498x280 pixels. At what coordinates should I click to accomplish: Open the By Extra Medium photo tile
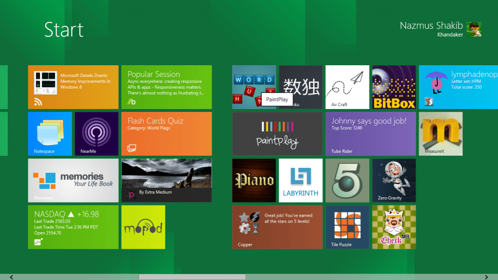coord(166,180)
